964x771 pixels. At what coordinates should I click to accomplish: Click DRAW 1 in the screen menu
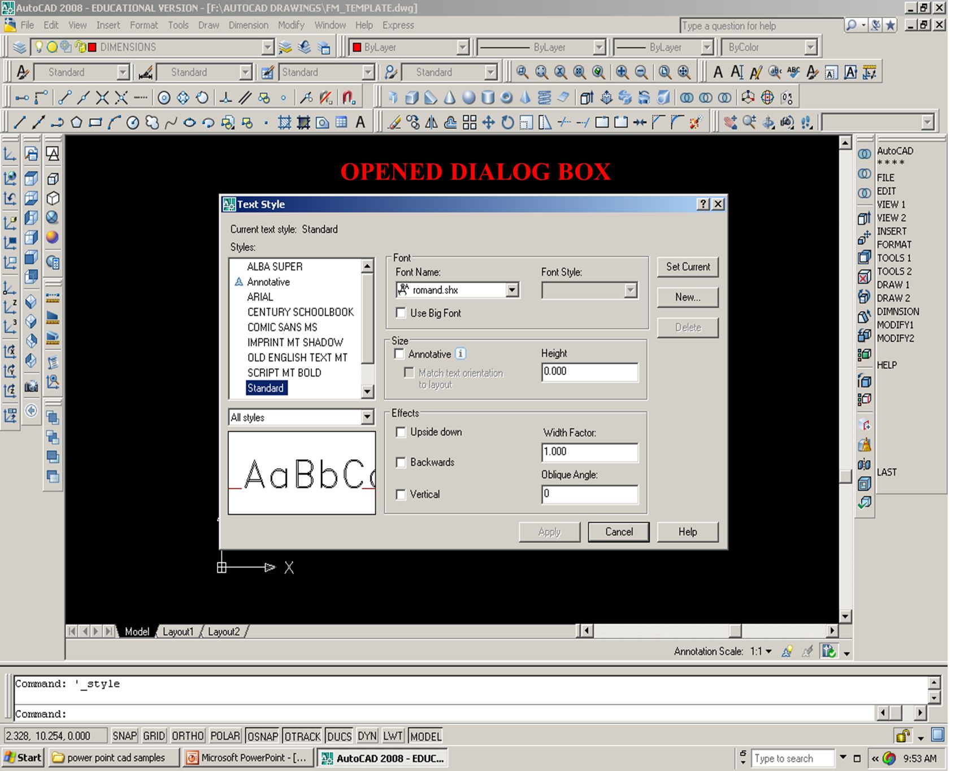893,285
